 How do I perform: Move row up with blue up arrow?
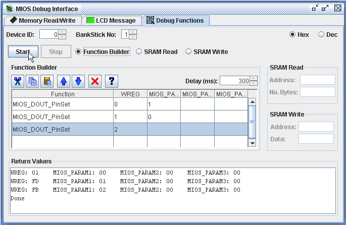point(64,81)
